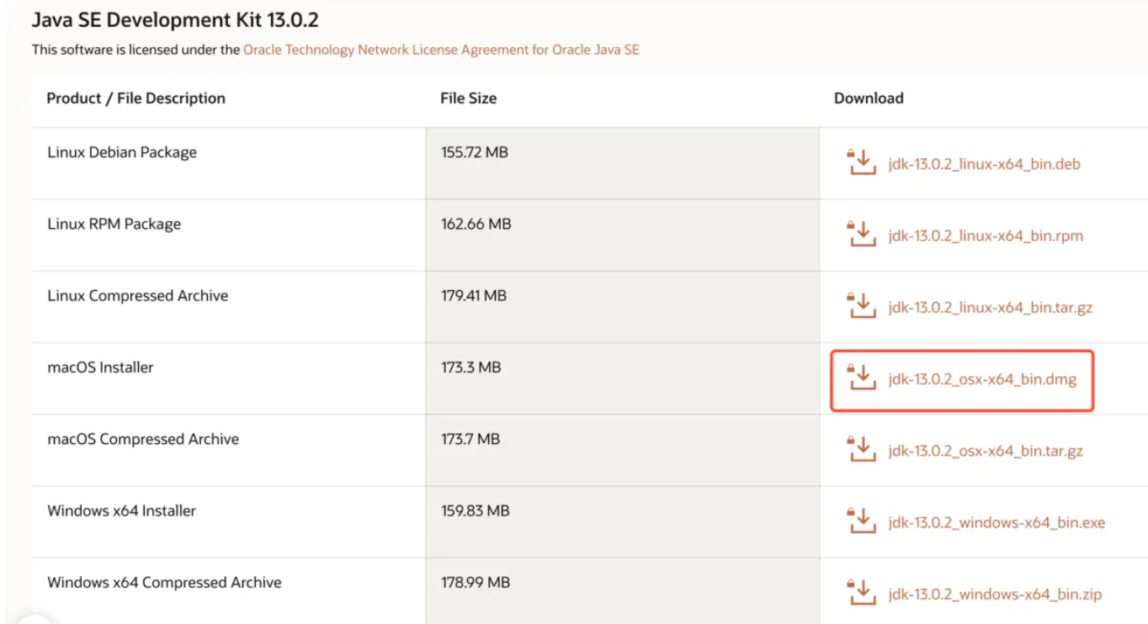This screenshot has height=624, width=1148.
Task: Open jdk-13.0.2_linux-x64_bin.rpm link
Action: click(986, 235)
